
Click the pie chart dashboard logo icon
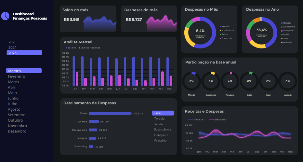point(5,16)
